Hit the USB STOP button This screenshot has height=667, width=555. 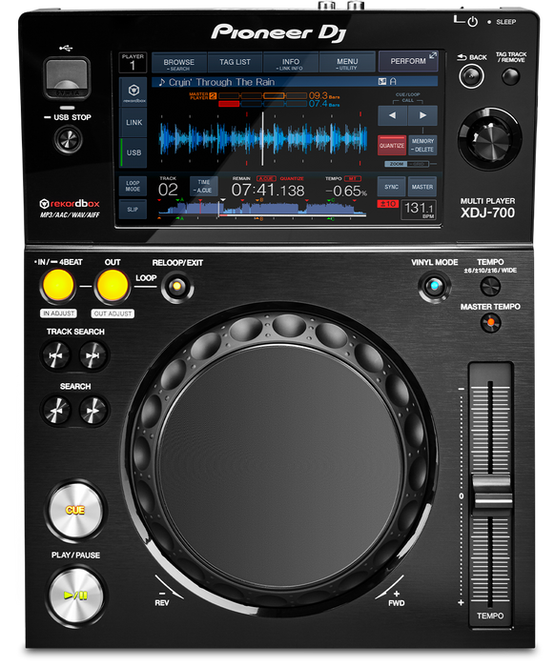[68, 139]
